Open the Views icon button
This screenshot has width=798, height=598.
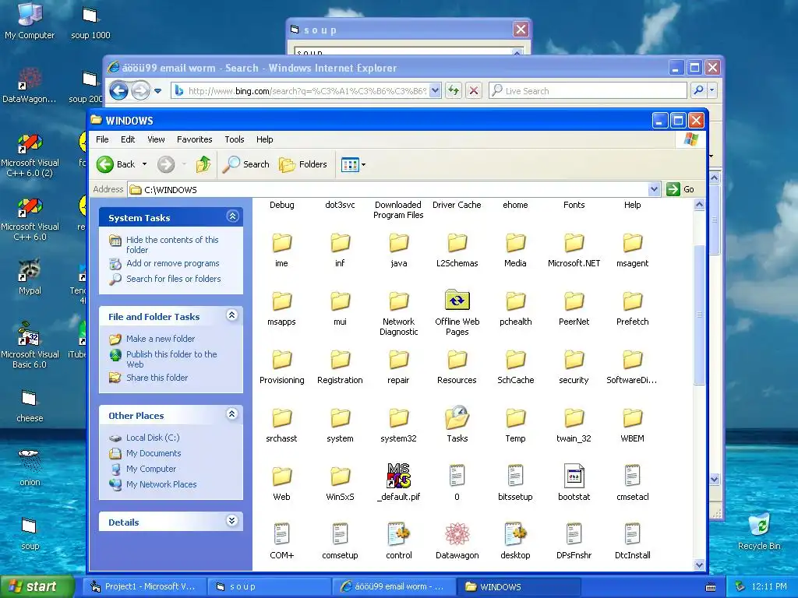pos(350,164)
